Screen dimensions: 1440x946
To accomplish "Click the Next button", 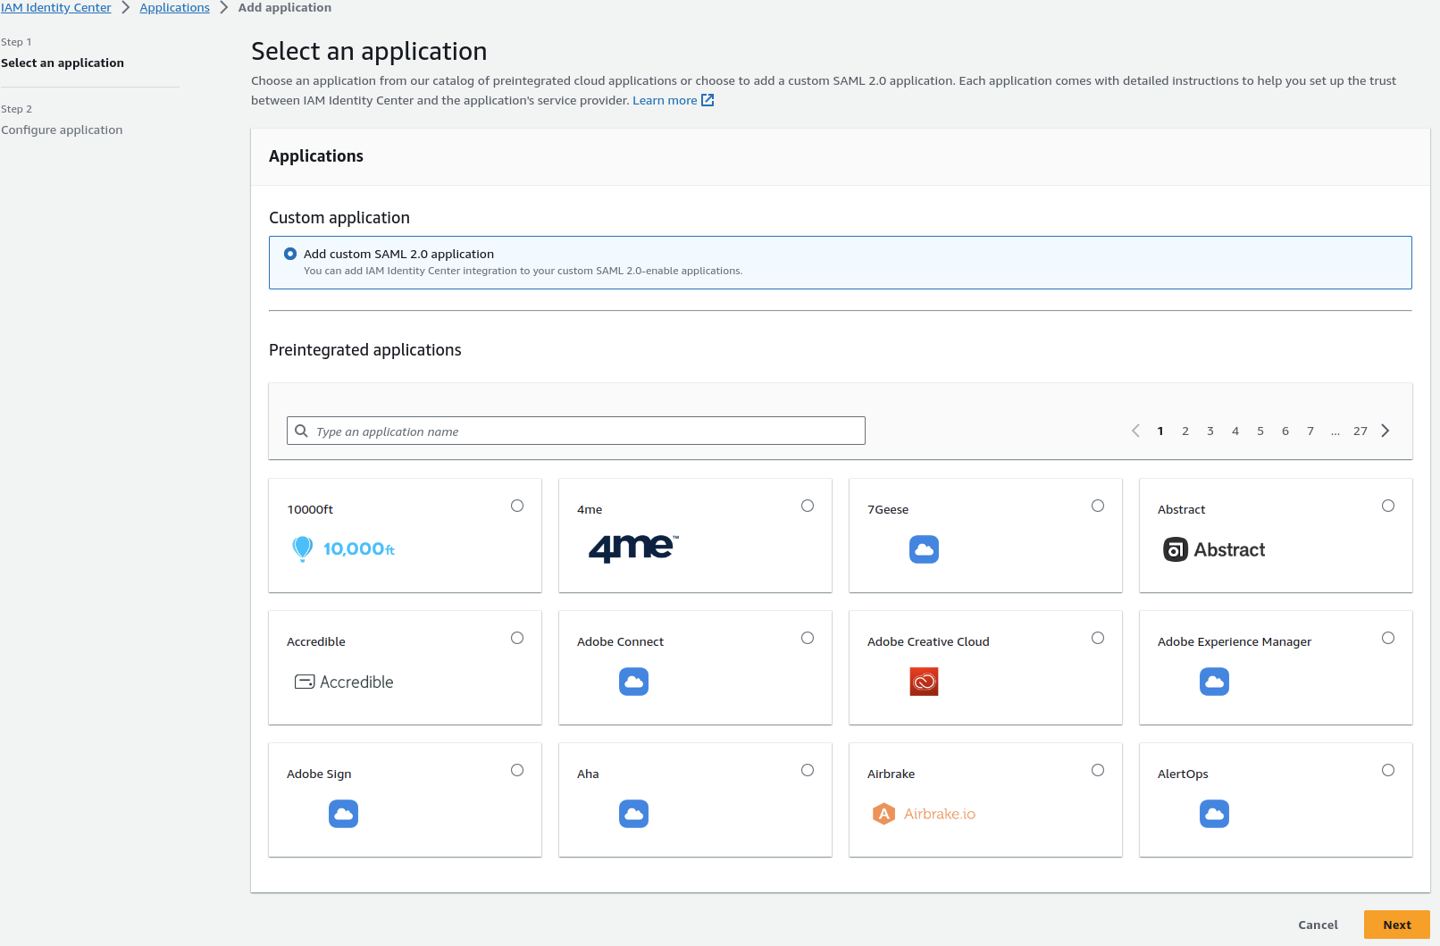I will coord(1396,925).
